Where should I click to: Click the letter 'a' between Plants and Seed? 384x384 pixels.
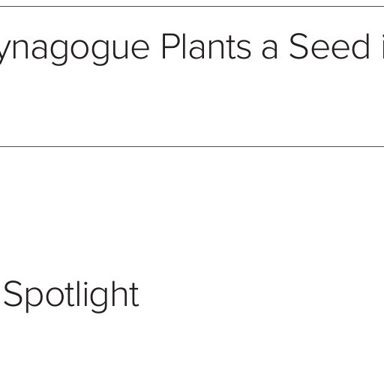pos(269,50)
